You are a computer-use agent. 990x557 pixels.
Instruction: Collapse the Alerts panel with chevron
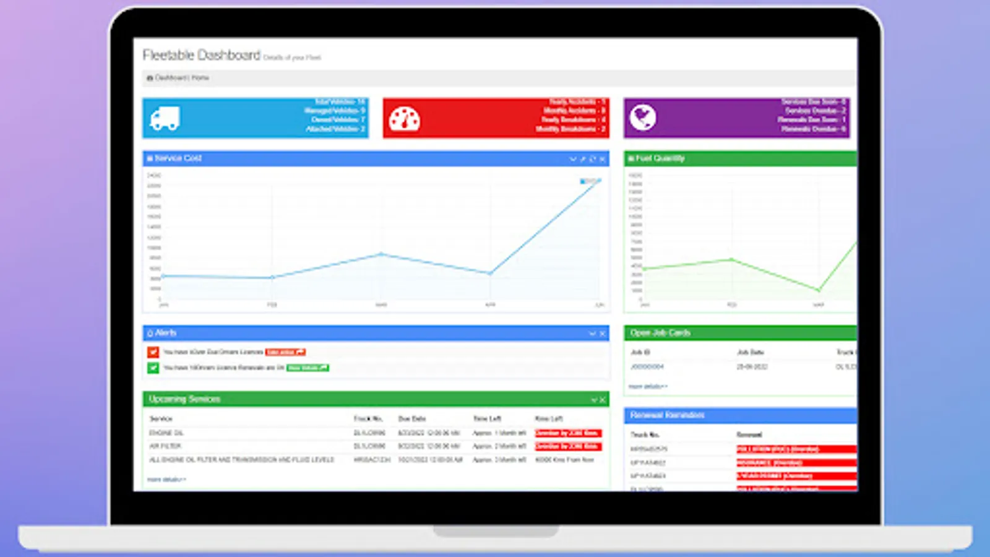tap(593, 334)
